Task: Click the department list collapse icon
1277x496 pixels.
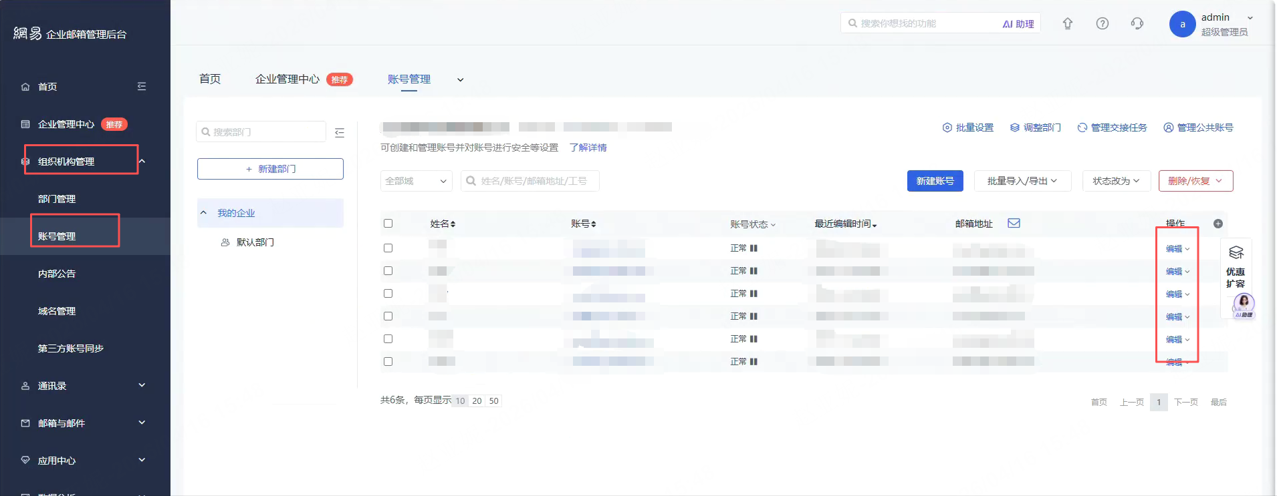Action: pyautogui.click(x=340, y=132)
